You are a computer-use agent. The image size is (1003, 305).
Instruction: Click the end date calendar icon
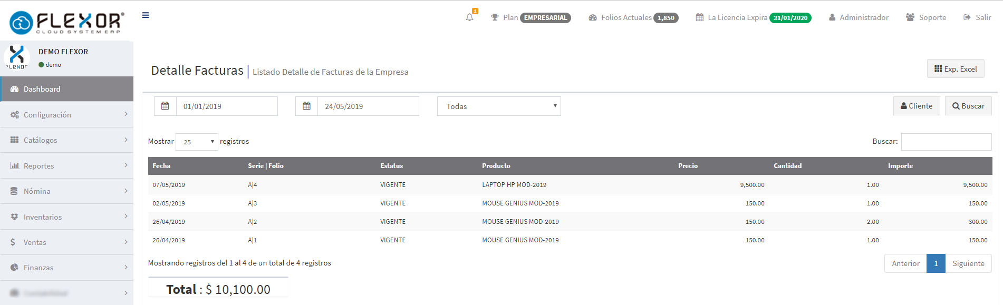pyautogui.click(x=306, y=106)
